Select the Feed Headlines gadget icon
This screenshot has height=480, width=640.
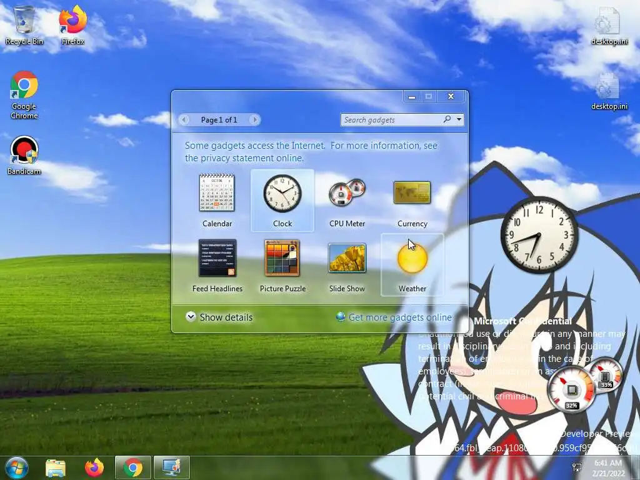click(x=217, y=258)
